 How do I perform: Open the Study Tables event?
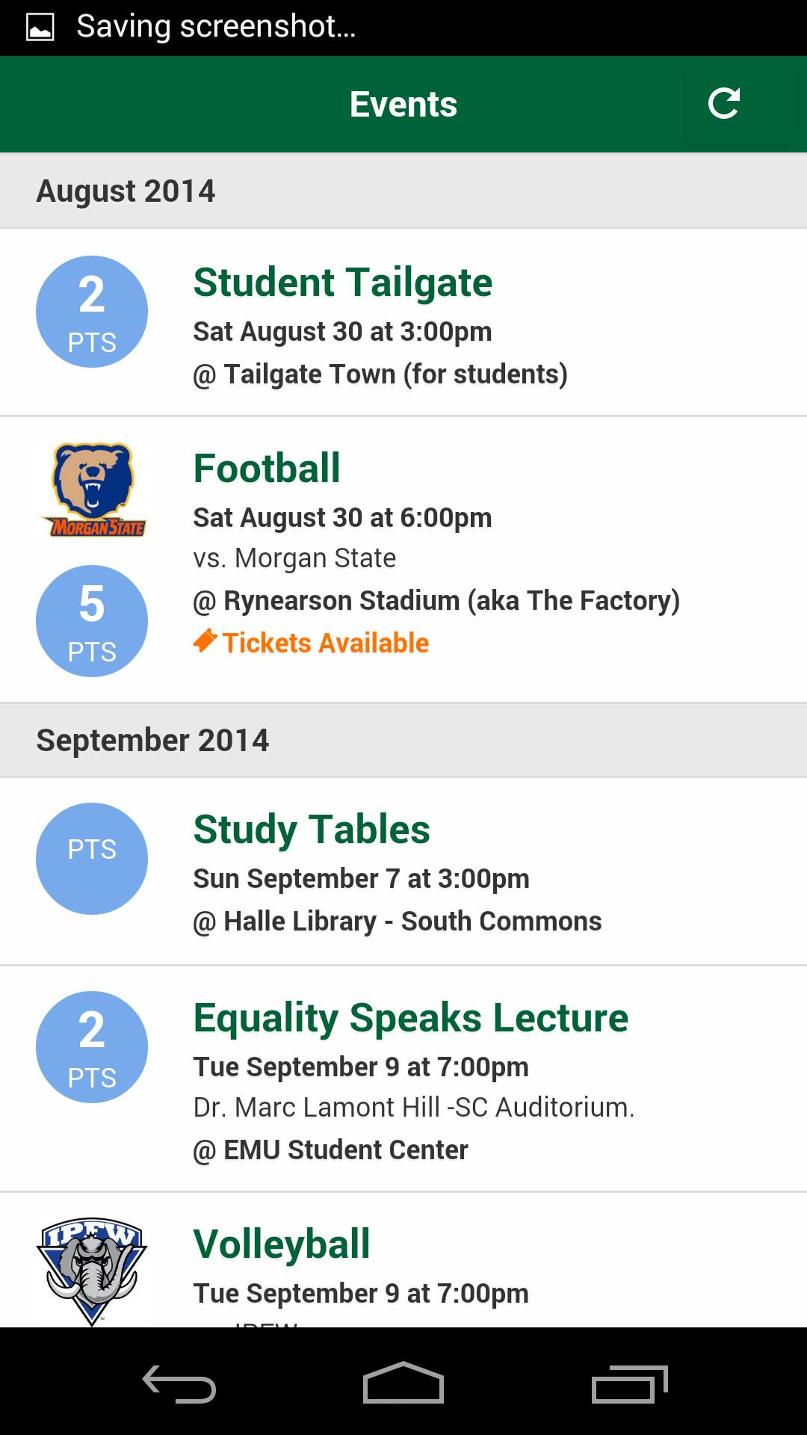[312, 830]
